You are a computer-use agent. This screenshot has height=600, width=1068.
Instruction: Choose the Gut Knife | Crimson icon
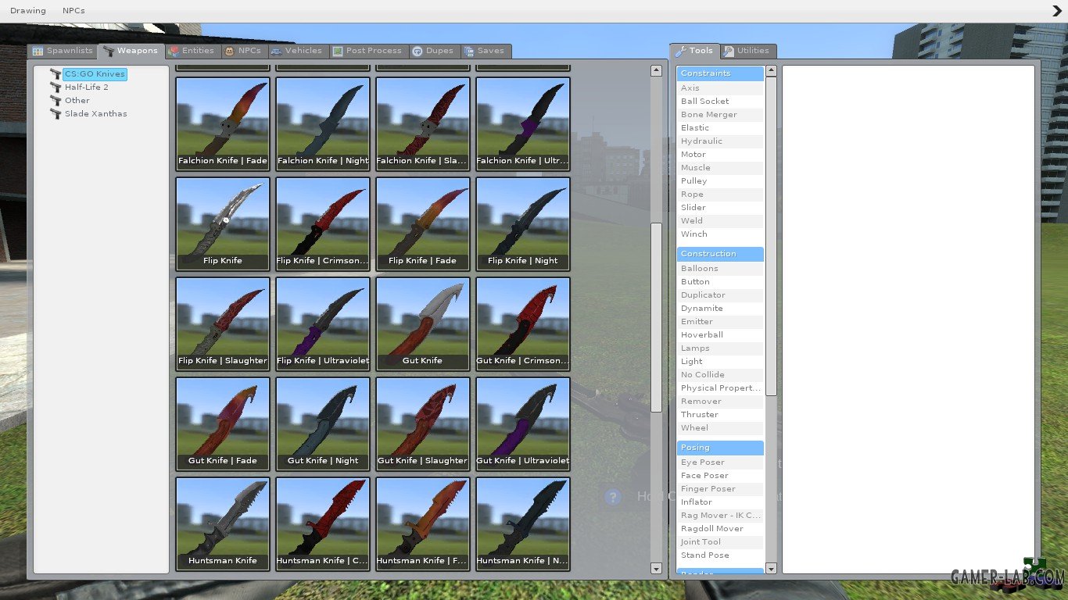pyautogui.click(x=523, y=324)
